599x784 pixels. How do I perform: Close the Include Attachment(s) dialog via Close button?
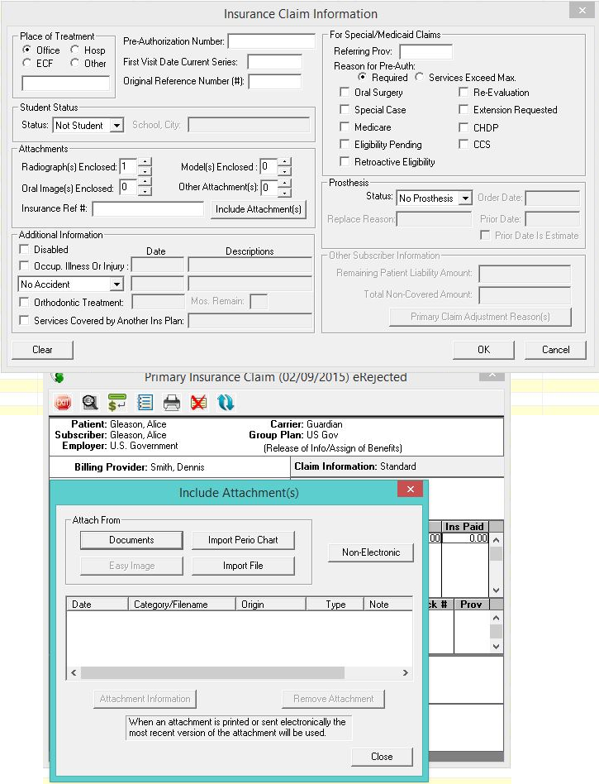(x=382, y=757)
